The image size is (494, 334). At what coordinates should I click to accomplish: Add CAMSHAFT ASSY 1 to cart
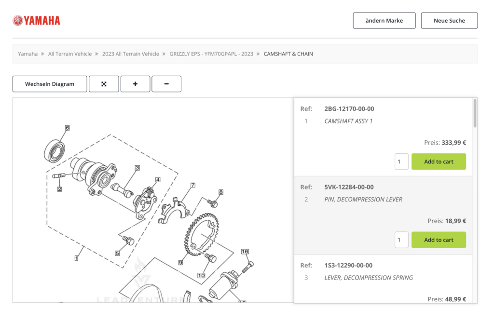pos(439,161)
